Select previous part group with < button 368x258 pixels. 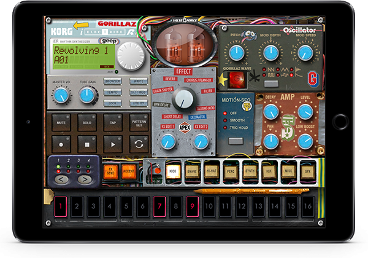click(x=61, y=179)
